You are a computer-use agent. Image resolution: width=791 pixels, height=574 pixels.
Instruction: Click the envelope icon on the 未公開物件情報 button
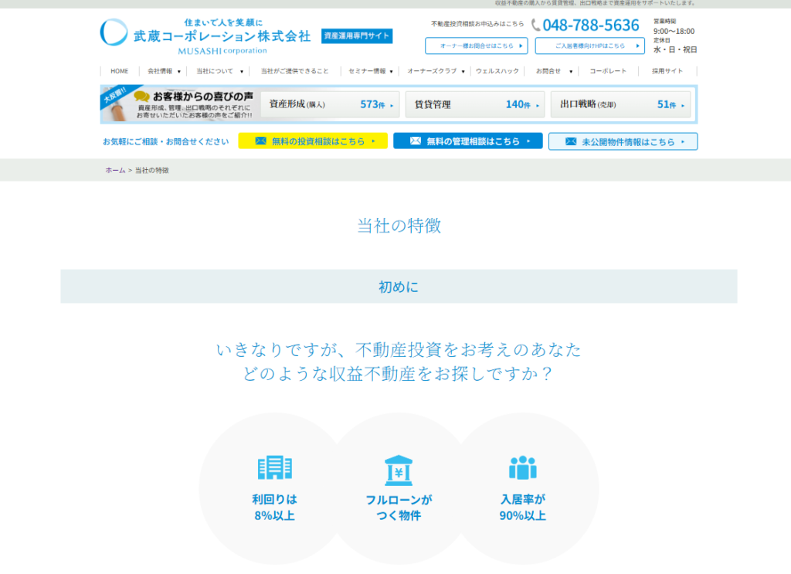pos(569,141)
